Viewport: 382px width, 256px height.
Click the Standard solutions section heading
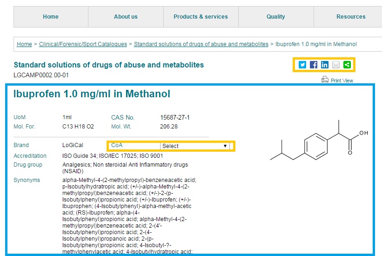tap(109, 65)
